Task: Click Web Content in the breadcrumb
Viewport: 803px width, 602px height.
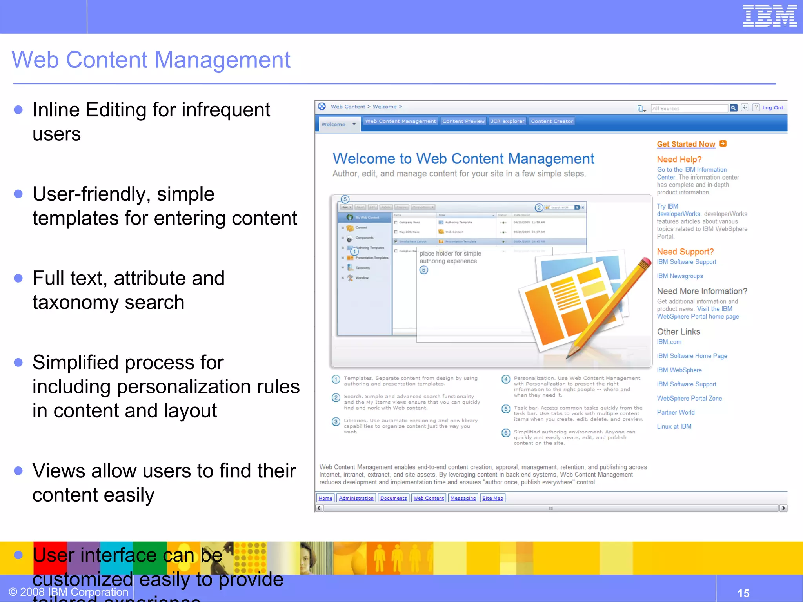Action: pos(348,107)
